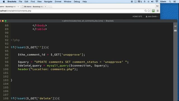This screenshot has height=101, width=179.
Task: Open the Apple menu
Action: pyautogui.click(x=4, y=1)
